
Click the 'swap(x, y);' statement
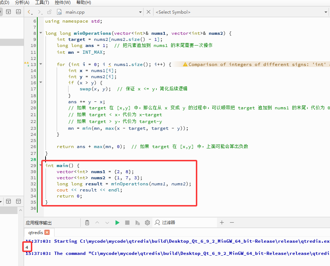[95, 89]
